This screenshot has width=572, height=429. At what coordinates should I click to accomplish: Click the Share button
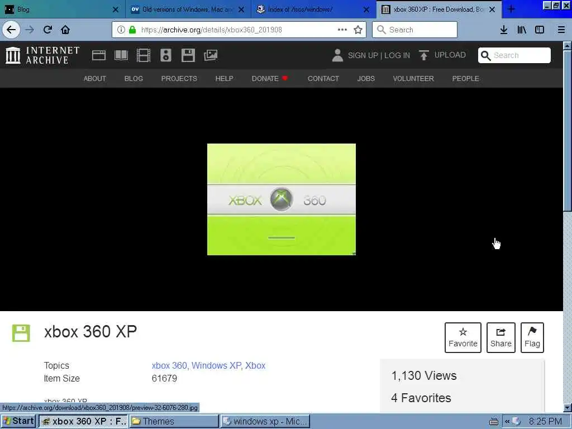click(x=501, y=337)
